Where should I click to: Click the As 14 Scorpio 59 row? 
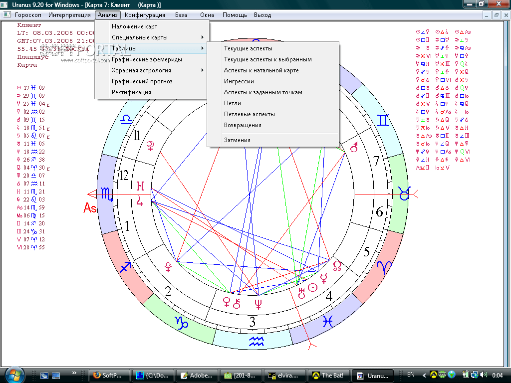tap(31, 207)
